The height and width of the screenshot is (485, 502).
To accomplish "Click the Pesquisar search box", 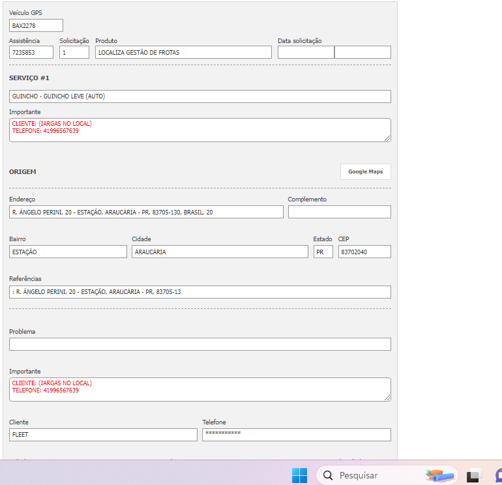I will 387,475.
